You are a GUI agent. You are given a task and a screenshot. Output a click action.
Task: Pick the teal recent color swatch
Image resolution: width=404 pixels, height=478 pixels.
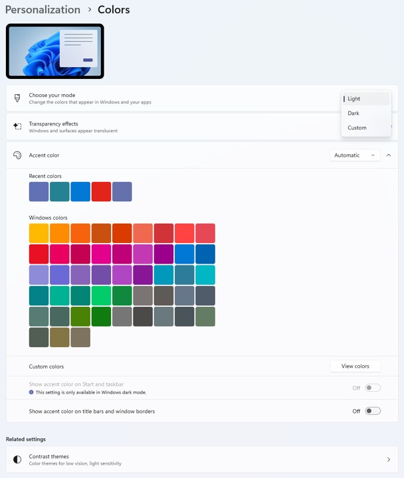(60, 192)
